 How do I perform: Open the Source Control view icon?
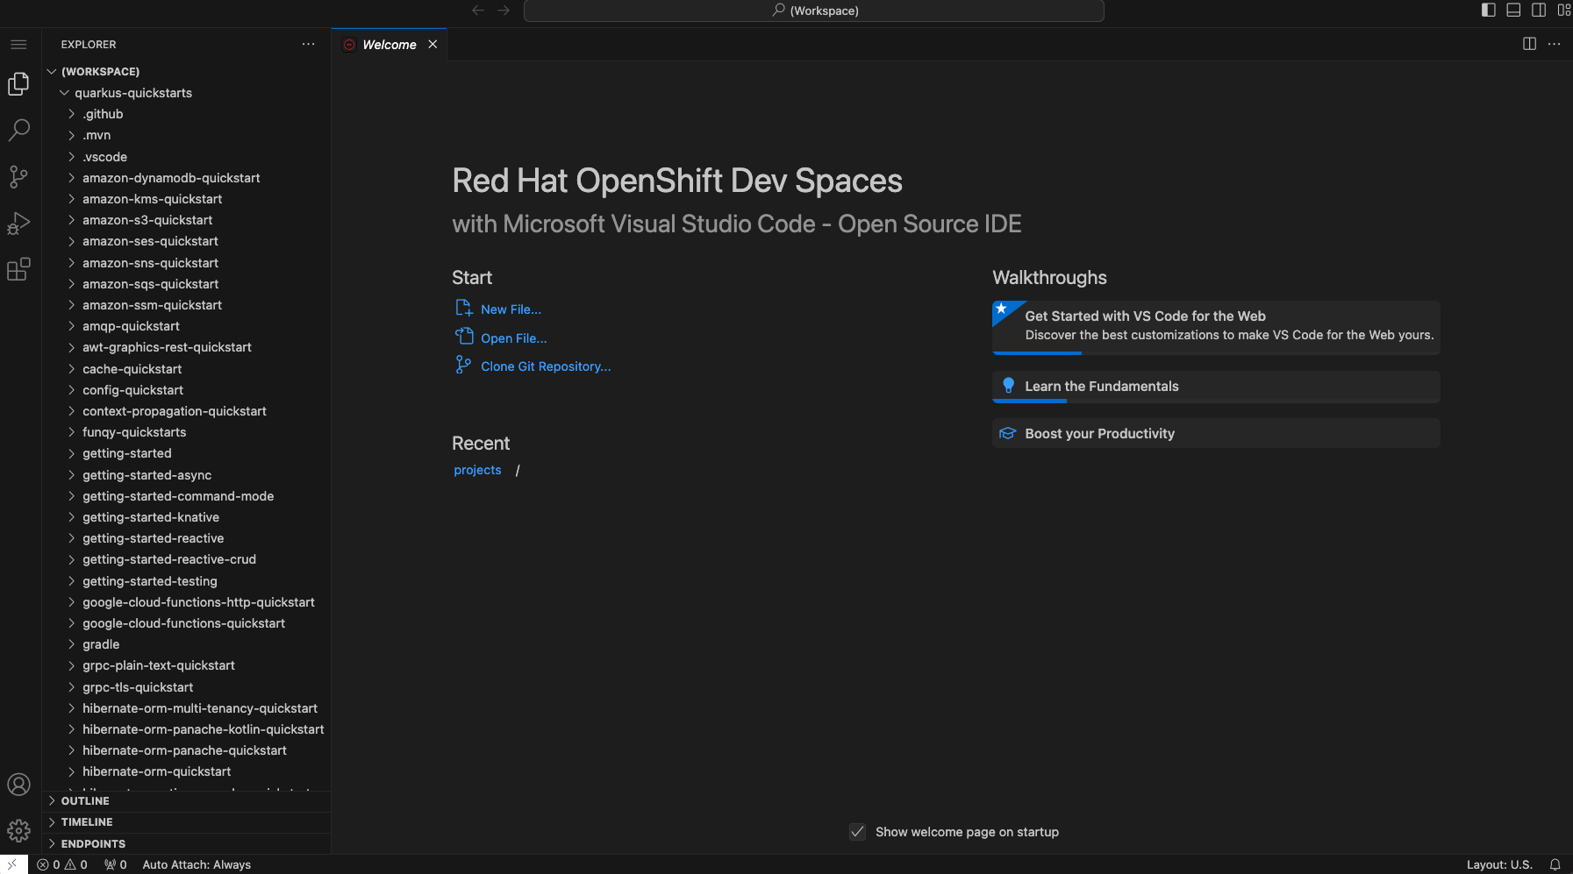click(x=18, y=177)
